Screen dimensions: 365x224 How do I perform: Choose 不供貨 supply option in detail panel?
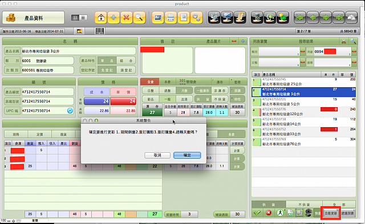pos(220,99)
